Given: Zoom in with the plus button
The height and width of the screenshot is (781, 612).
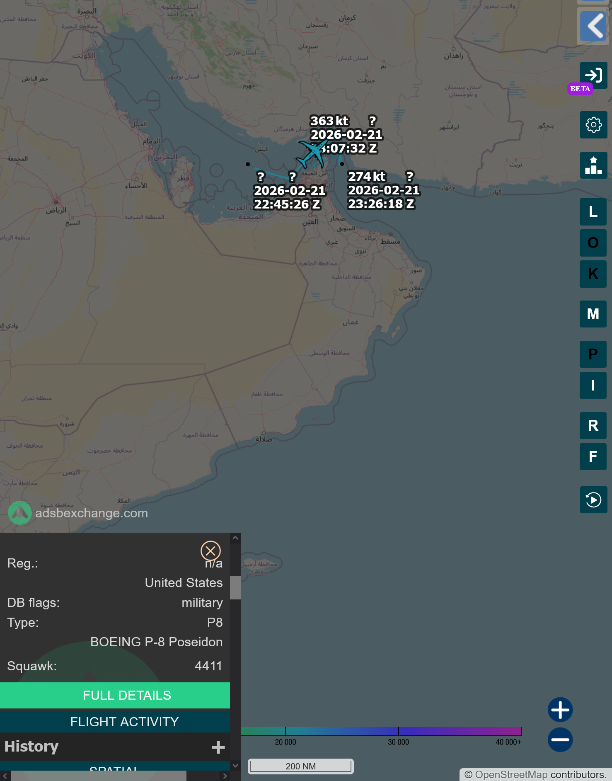Looking at the screenshot, I should pos(560,710).
